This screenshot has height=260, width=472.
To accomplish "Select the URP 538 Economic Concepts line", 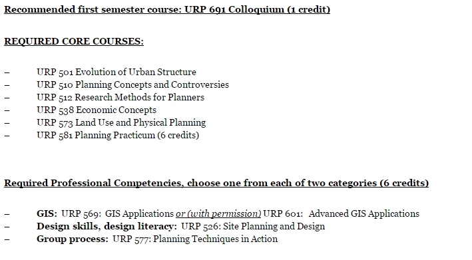I will [97, 110].
